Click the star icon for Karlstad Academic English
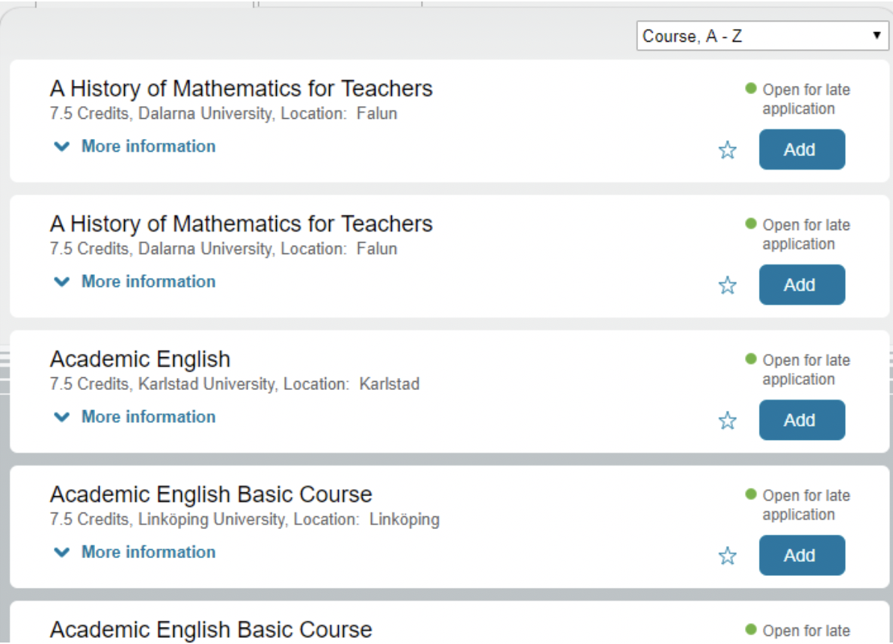Image resolution: width=893 pixels, height=644 pixels. point(727,421)
